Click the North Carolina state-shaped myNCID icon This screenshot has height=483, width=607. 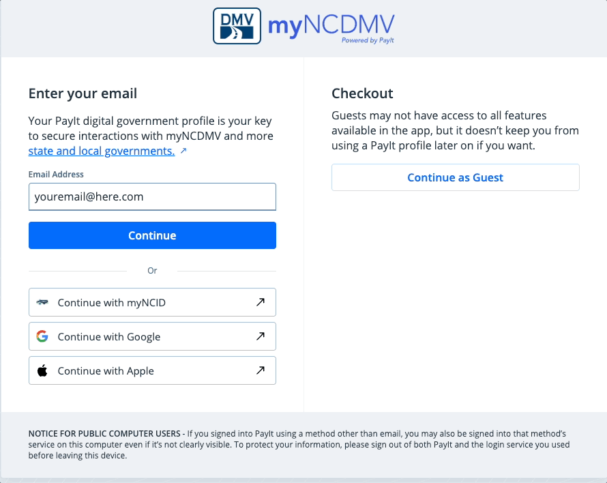[x=42, y=302]
